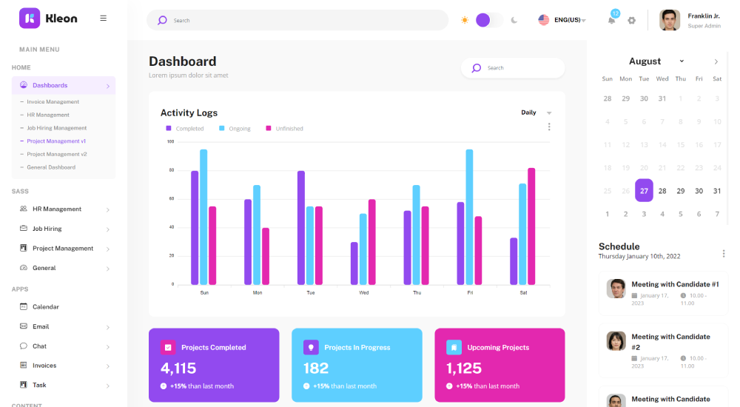Screen dimensions: 740x407
Task: Select date 28 after the highlighted 27
Action: coord(662,191)
